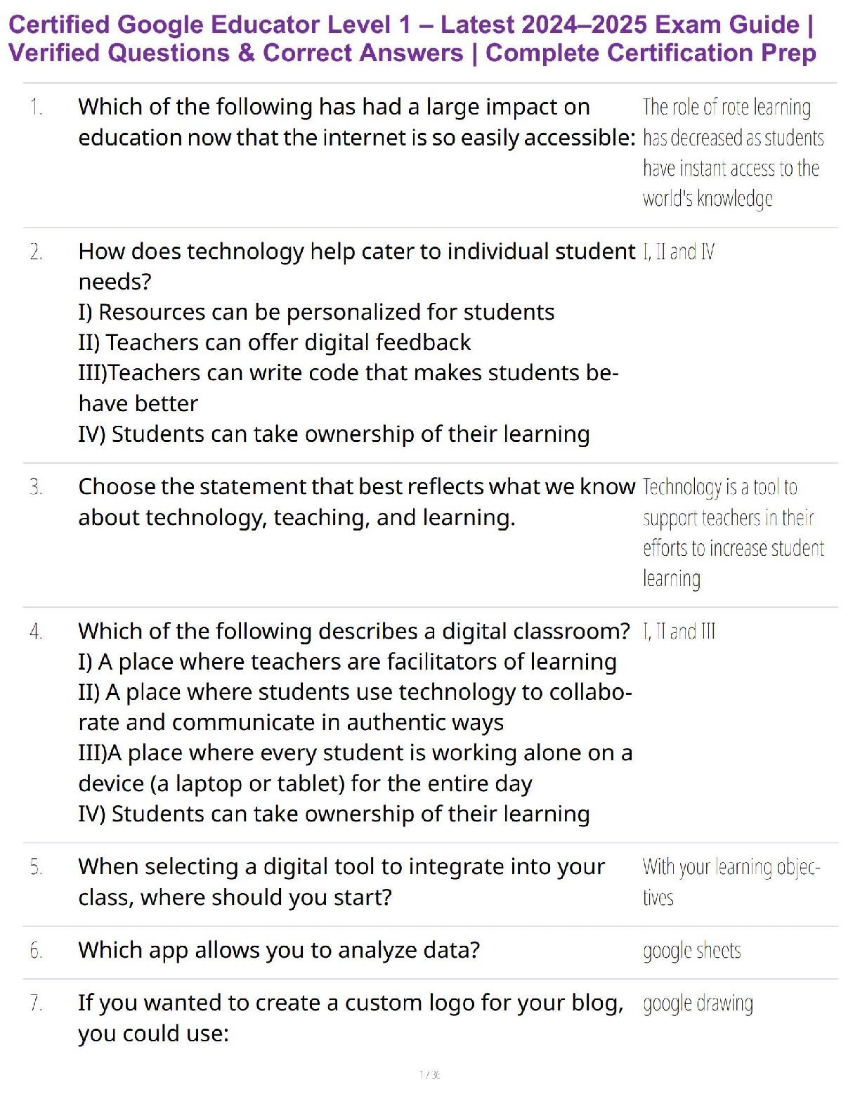The width and height of the screenshot is (860, 1113).
Task: Click the option 'Teachers can offer digital feedback'
Action: [x=274, y=342]
